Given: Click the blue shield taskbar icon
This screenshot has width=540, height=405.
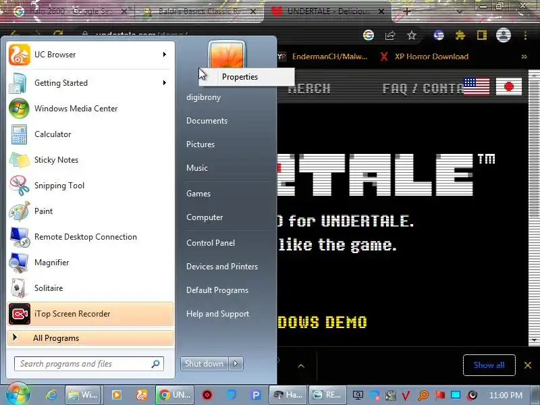Looking at the screenshot, I should (232, 395).
